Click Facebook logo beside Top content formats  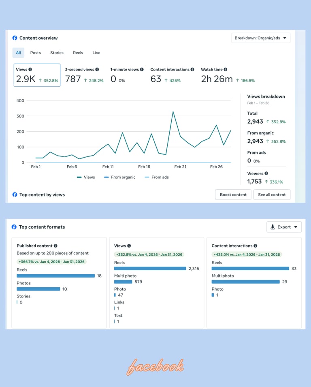pos(14,227)
